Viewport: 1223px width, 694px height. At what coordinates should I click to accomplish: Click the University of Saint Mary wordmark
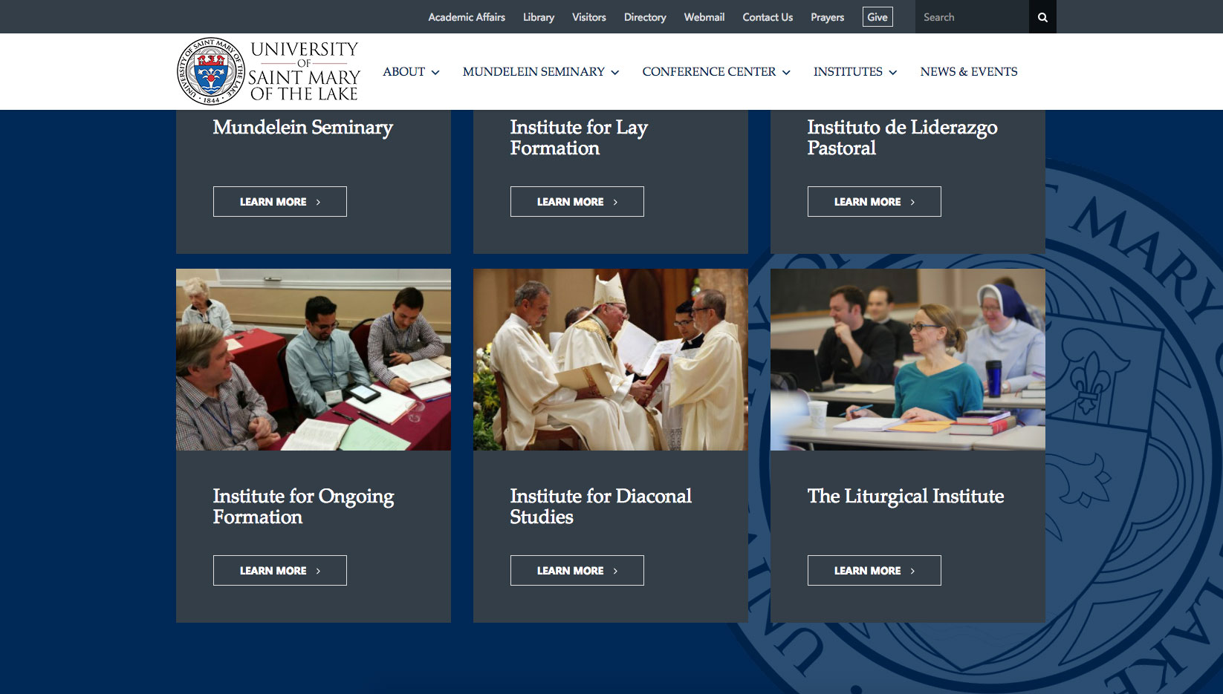(x=305, y=71)
